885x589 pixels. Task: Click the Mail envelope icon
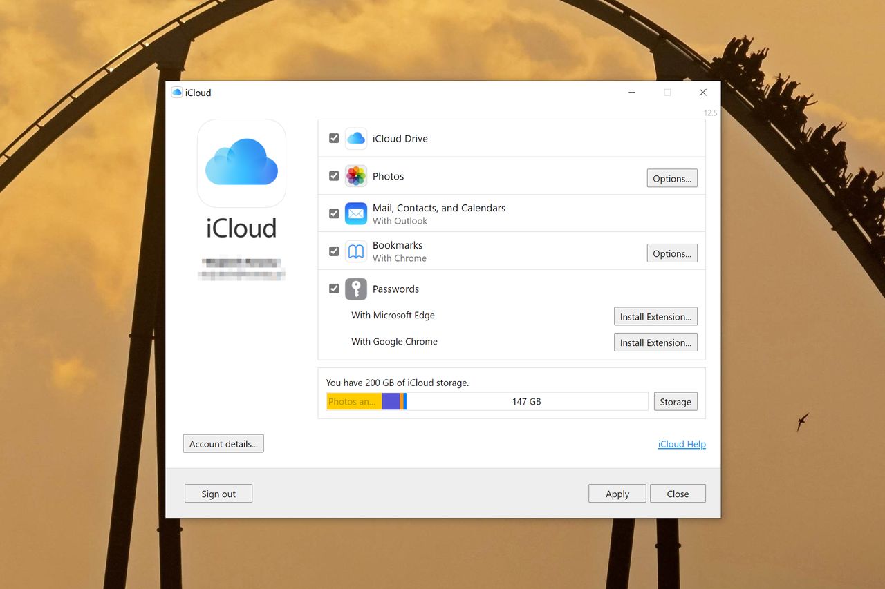tap(356, 213)
